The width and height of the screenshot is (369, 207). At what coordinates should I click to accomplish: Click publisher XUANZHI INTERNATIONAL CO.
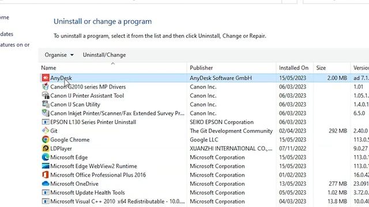point(231,148)
